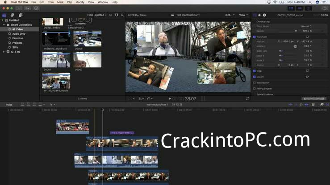Open the Keyword Editor key button
The height and width of the screenshot is (185, 330).
[27, 8]
